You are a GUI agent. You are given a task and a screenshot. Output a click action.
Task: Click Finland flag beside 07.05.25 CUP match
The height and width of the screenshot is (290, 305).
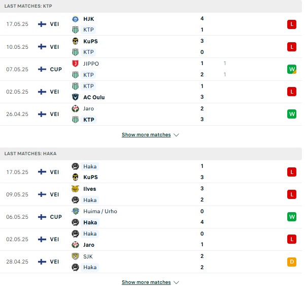point(42,69)
